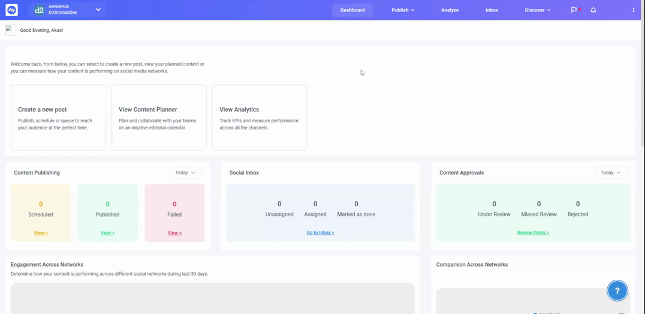The width and height of the screenshot is (645, 314).
Task: Open the View Content Planner card
Action: point(159,117)
